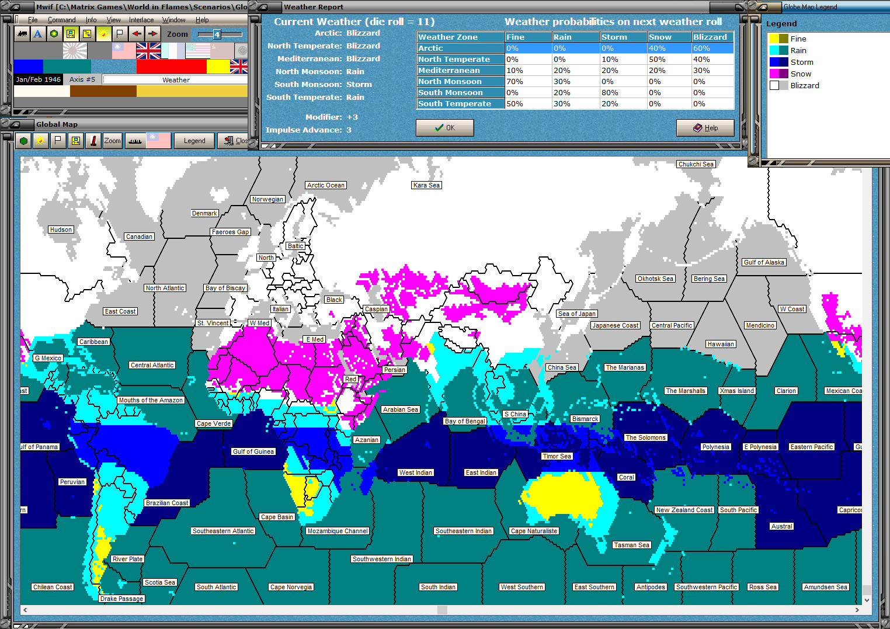Click the unhighlighted yellow unit counter icon
This screenshot has width=890, height=629.
tap(87, 34)
